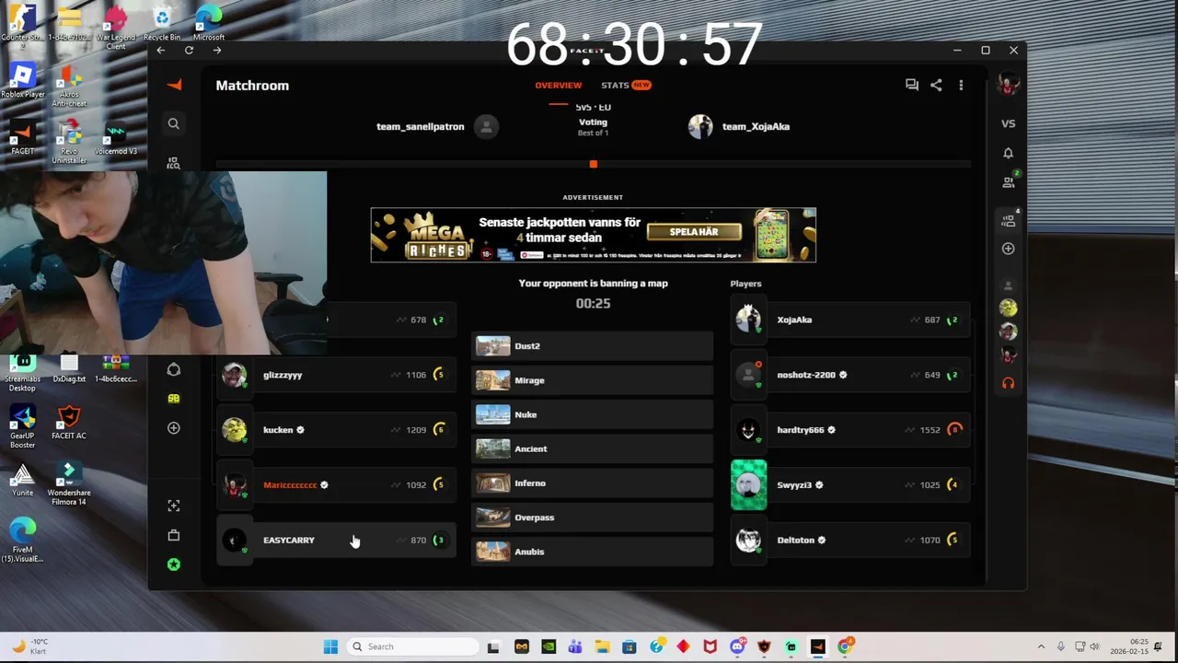Open the shop bag icon in left sidebar
Viewport: 1178px width, 663px height.
pos(173,535)
